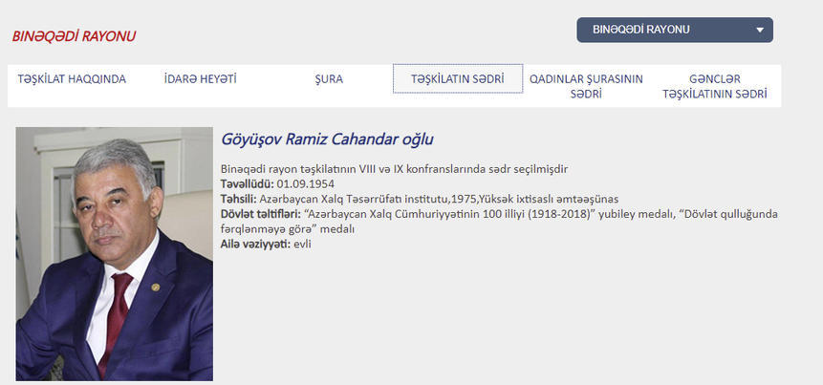The height and width of the screenshot is (385, 823).
Task: Click the Dövlət təltifləri awards text
Action: [x=499, y=222]
